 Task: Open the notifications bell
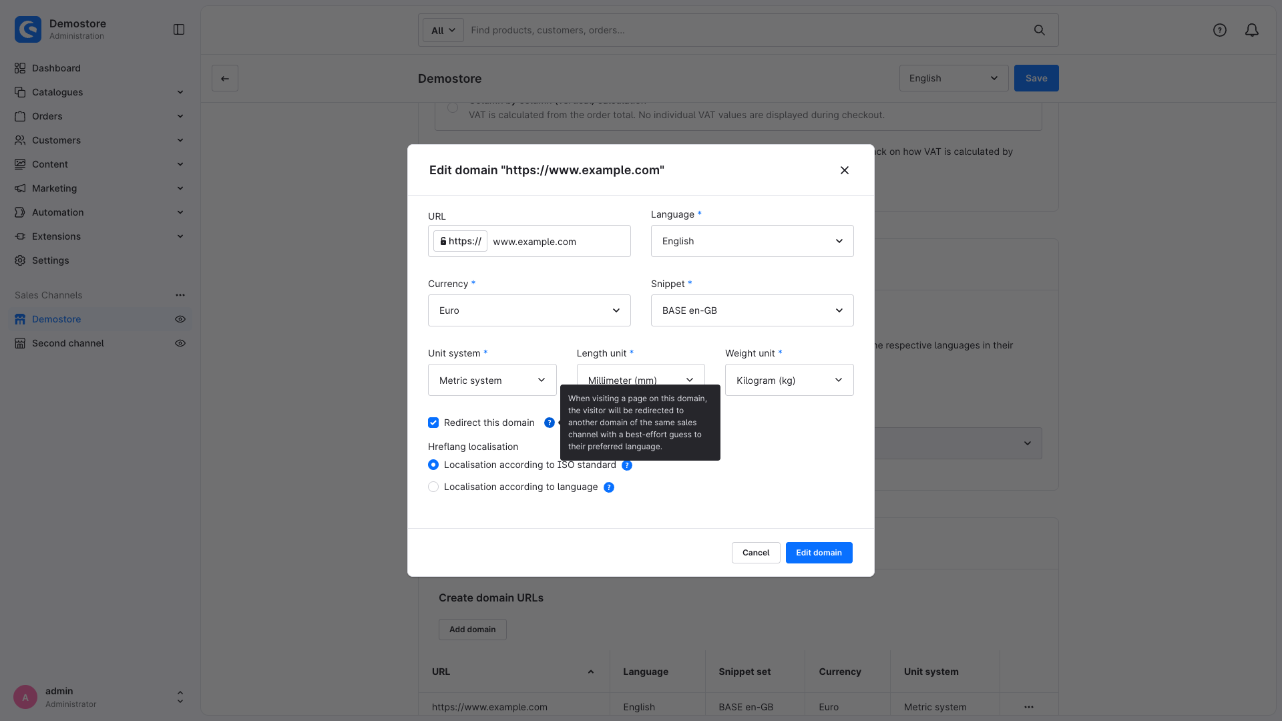point(1252,30)
